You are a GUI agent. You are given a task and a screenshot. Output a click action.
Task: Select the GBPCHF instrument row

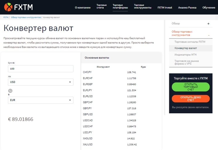pos(121,102)
